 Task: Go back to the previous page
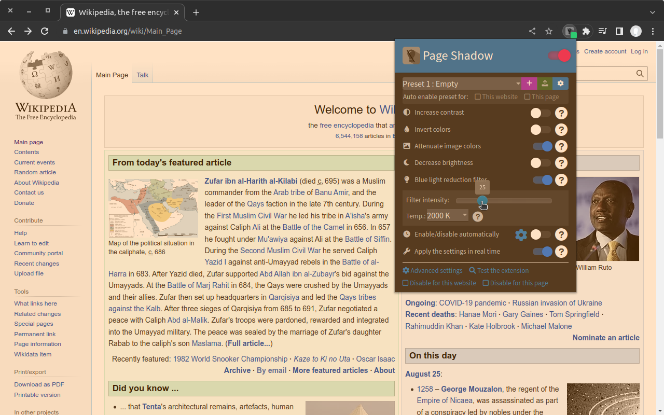point(11,31)
